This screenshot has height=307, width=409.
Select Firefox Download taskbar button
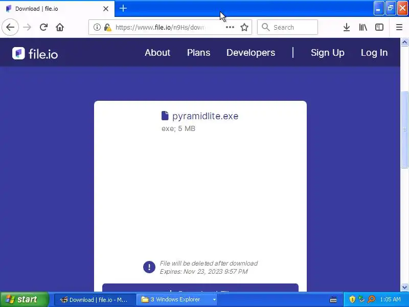point(95,299)
